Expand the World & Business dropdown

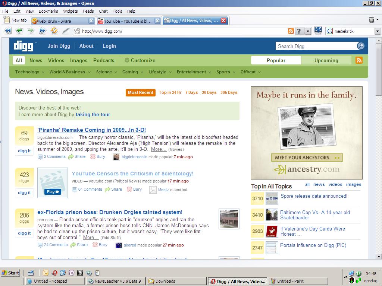point(89,72)
